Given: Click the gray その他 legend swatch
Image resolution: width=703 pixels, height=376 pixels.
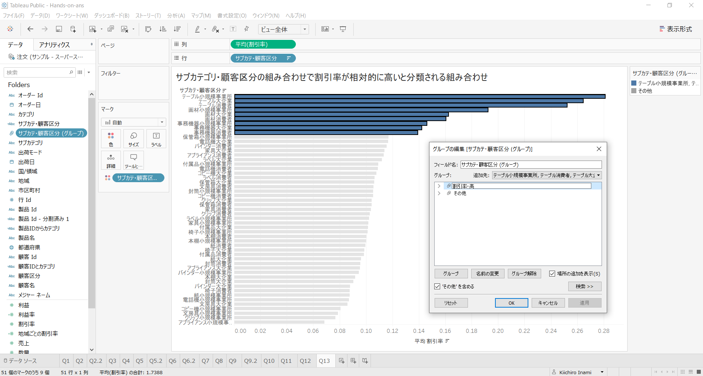Looking at the screenshot, I should (x=634, y=91).
